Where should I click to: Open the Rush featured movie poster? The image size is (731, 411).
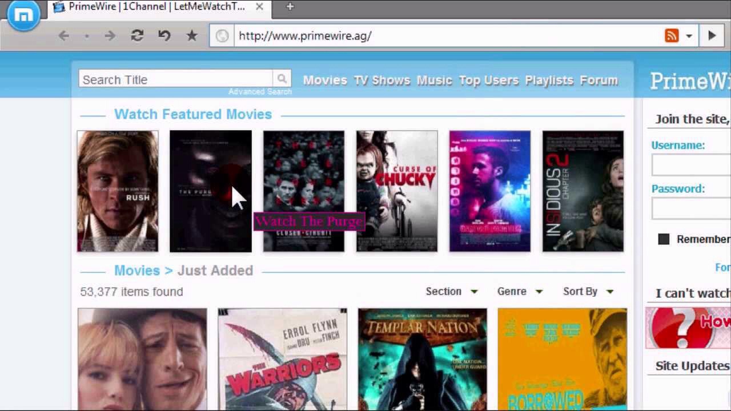118,191
